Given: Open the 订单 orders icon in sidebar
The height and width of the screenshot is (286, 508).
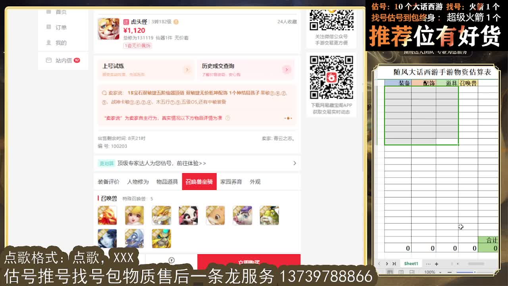Looking at the screenshot, I should [48, 27].
